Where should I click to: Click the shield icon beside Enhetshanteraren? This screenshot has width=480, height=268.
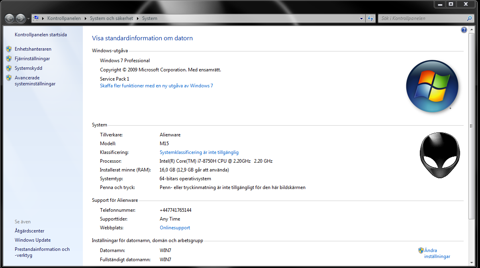pyautogui.click(x=9, y=49)
